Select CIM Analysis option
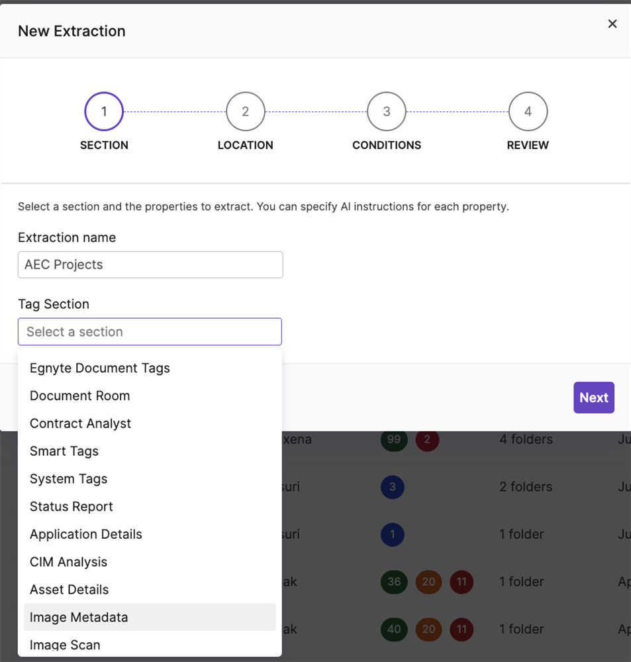The height and width of the screenshot is (662, 631). [x=150, y=562]
